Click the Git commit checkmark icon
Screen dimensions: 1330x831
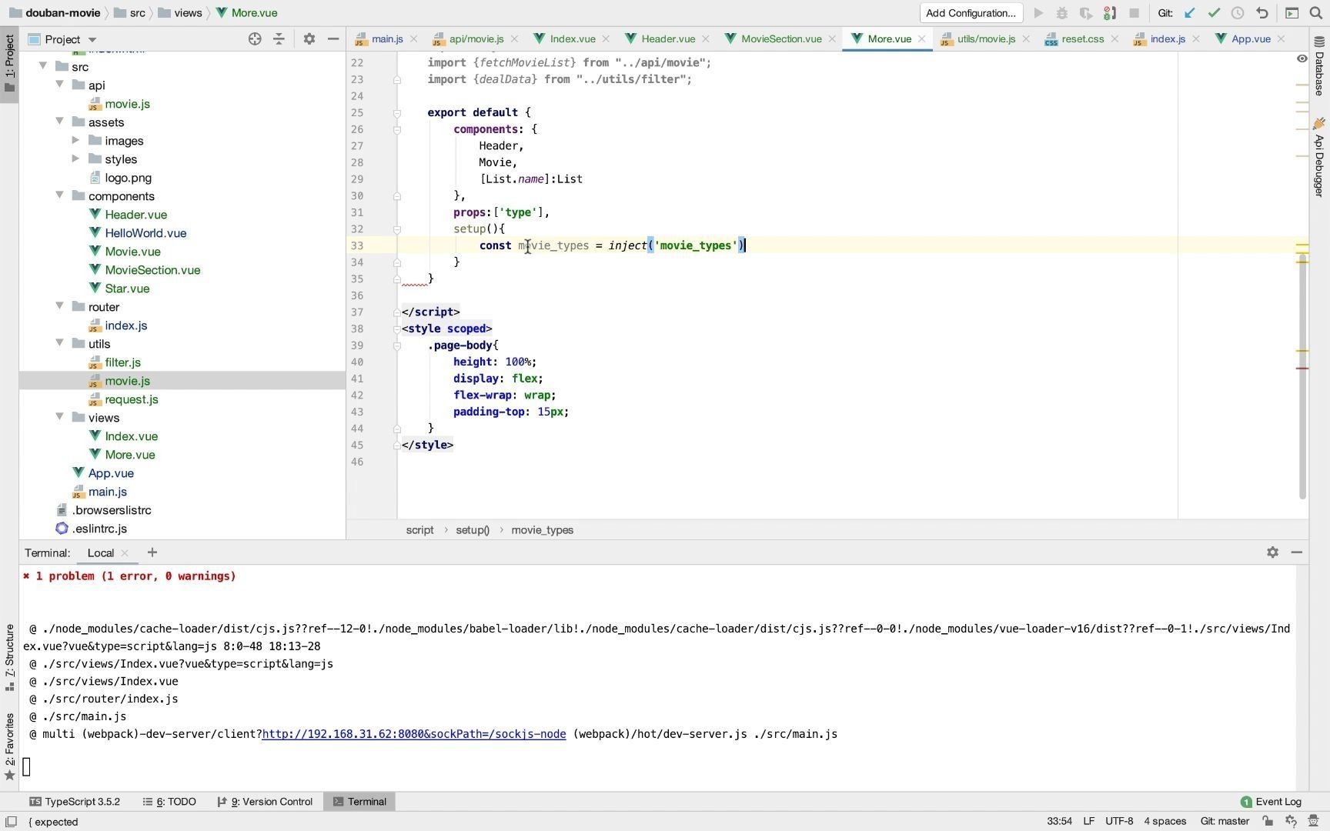1214,13
